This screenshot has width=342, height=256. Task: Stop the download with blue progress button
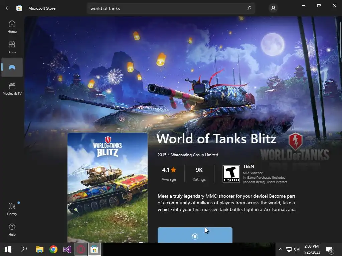click(x=195, y=235)
